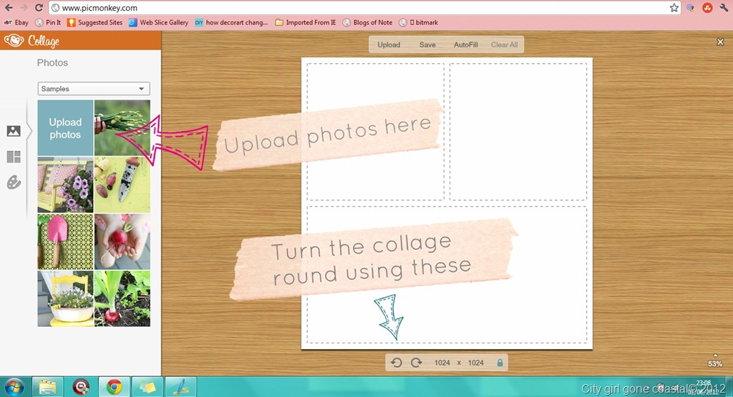This screenshot has height=397, width=733.
Task: Bookmark page with star icon
Action: (x=674, y=7)
